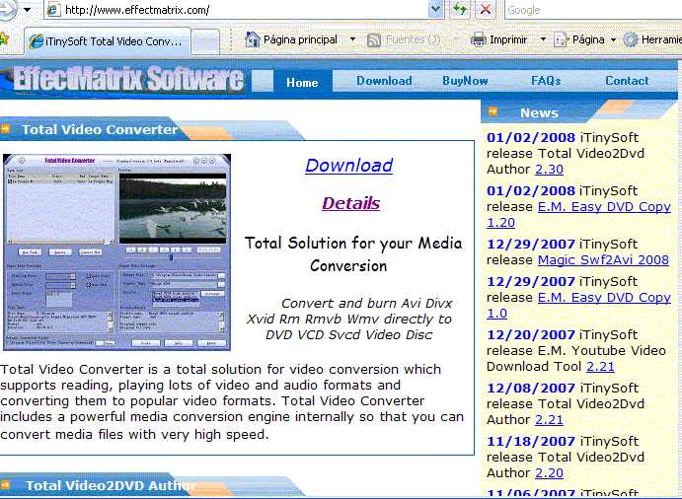This screenshot has height=499, width=682.
Task: Expand the Imprimir dropdown arrow
Action: click(543, 39)
